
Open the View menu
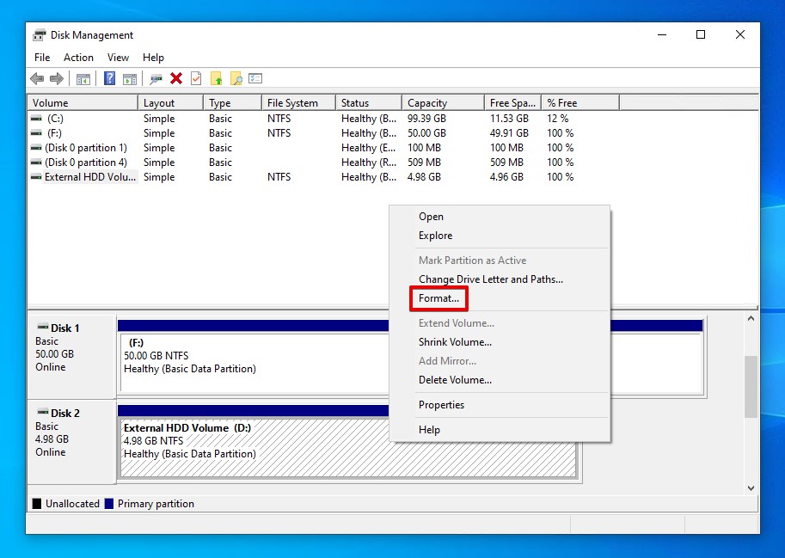118,58
